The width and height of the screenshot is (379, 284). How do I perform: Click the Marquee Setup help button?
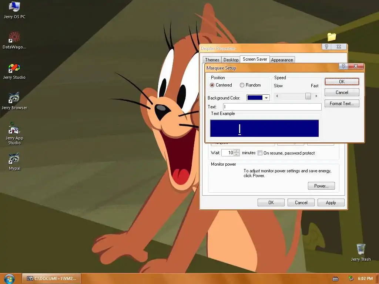pos(343,66)
